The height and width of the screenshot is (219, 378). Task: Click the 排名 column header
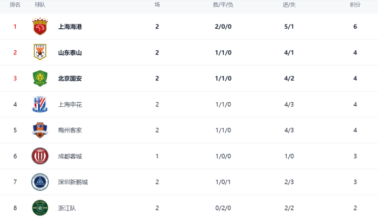[x=15, y=5]
